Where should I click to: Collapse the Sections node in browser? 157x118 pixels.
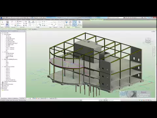click(3, 67)
